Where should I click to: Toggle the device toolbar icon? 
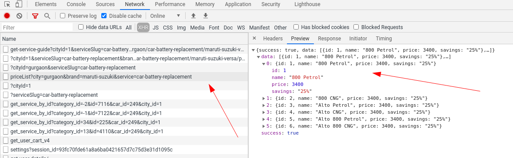point(19,4)
